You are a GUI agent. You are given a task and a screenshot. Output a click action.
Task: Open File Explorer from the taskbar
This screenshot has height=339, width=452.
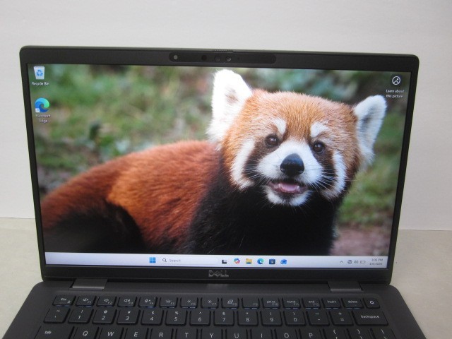coord(249,261)
